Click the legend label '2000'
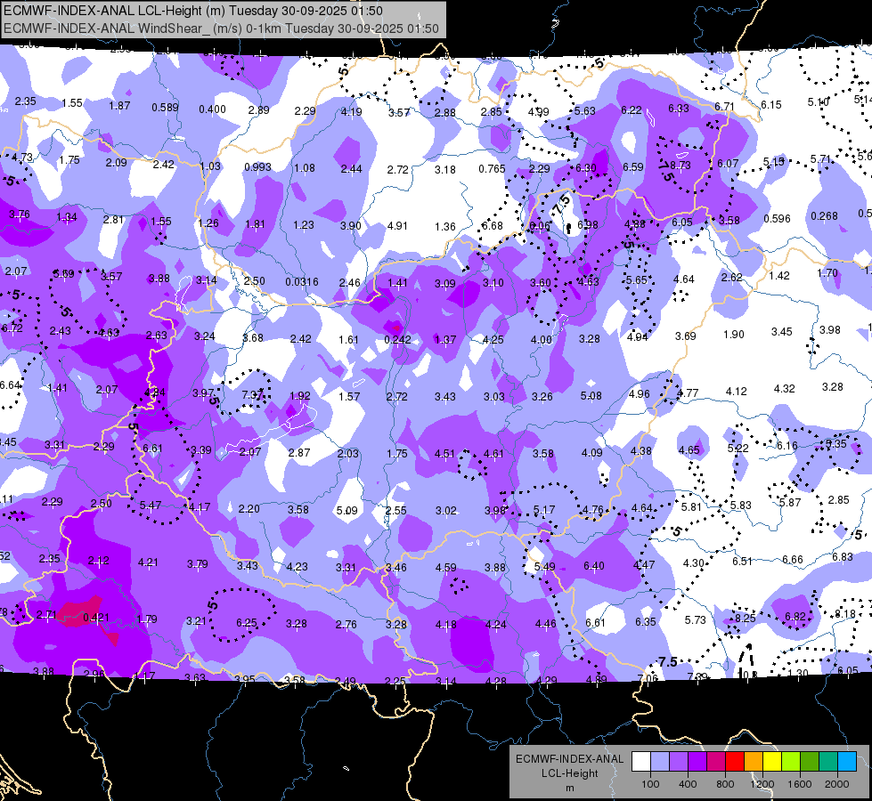 tap(837, 784)
